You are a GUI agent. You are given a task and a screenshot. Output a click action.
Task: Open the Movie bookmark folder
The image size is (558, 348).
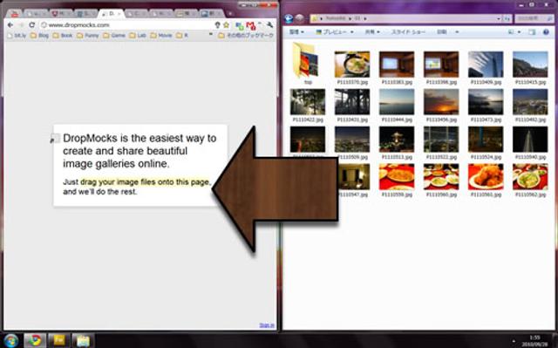161,36
